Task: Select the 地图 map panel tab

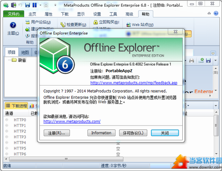Action: point(25,53)
